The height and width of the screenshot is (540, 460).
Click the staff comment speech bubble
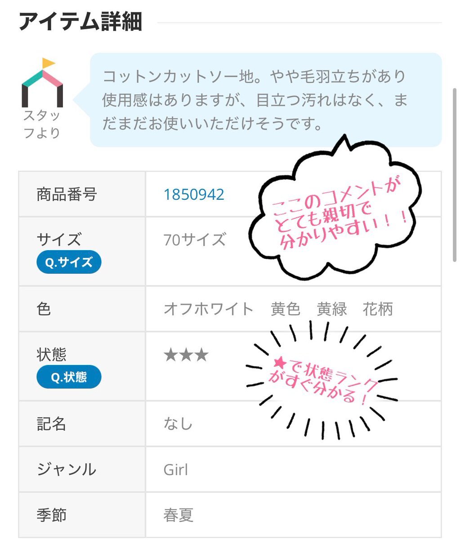(266, 100)
